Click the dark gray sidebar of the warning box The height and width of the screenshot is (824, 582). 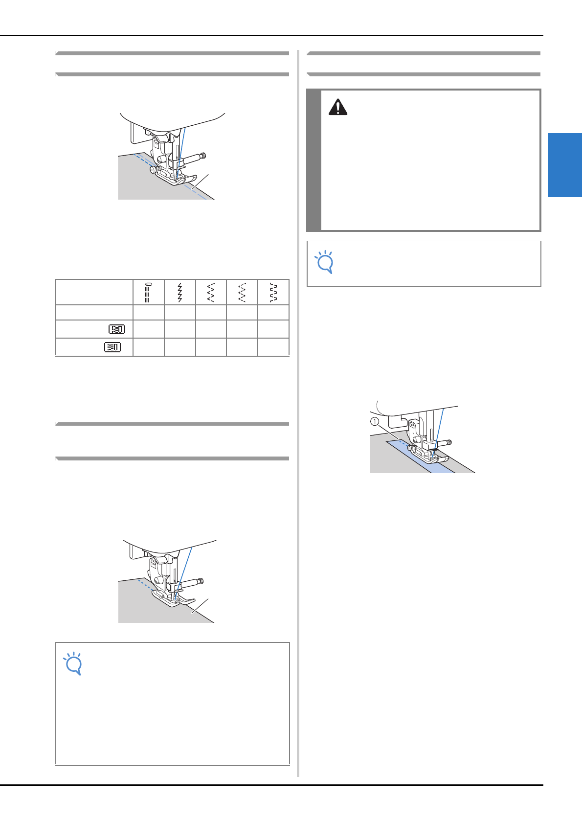314,160
